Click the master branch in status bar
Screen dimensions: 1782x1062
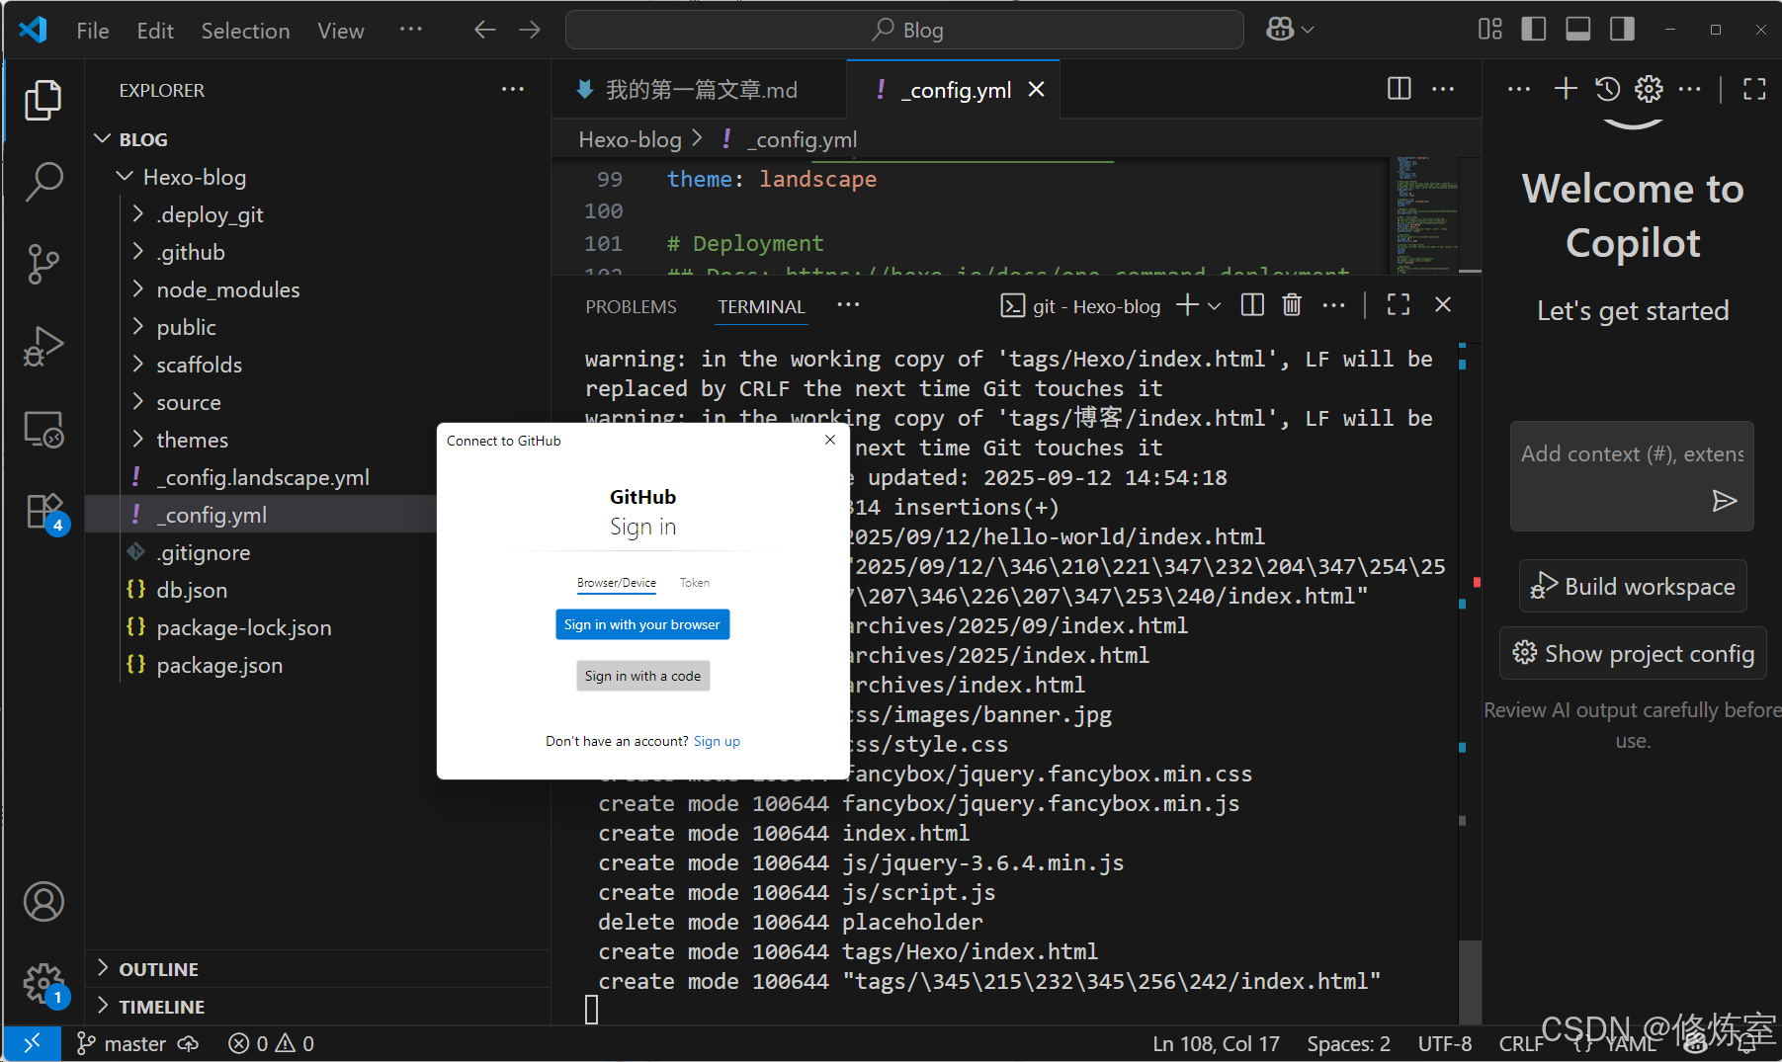[x=123, y=1043]
